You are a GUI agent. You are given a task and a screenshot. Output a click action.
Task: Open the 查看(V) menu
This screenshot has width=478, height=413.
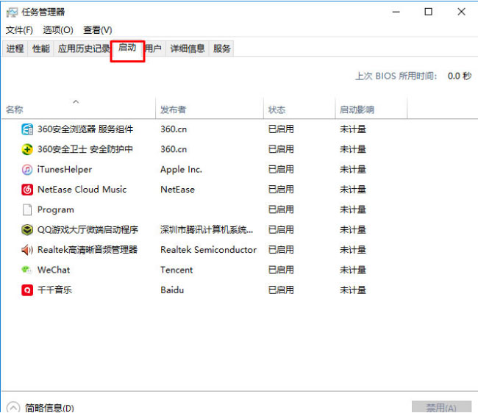[98, 30]
